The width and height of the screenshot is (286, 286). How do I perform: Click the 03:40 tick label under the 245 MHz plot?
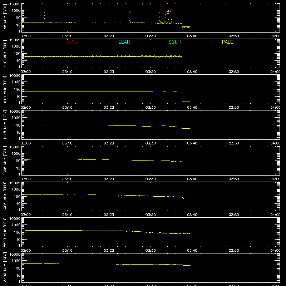pos(192,36)
